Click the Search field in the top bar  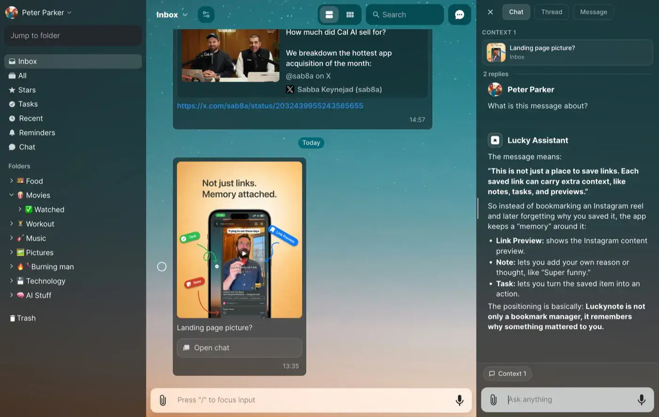pyautogui.click(x=405, y=15)
